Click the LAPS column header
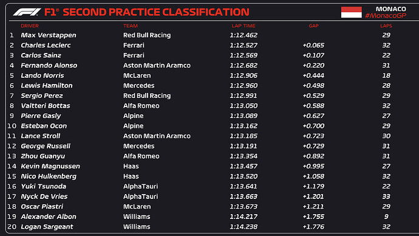This screenshot has width=419, height=236. pyautogui.click(x=386, y=26)
